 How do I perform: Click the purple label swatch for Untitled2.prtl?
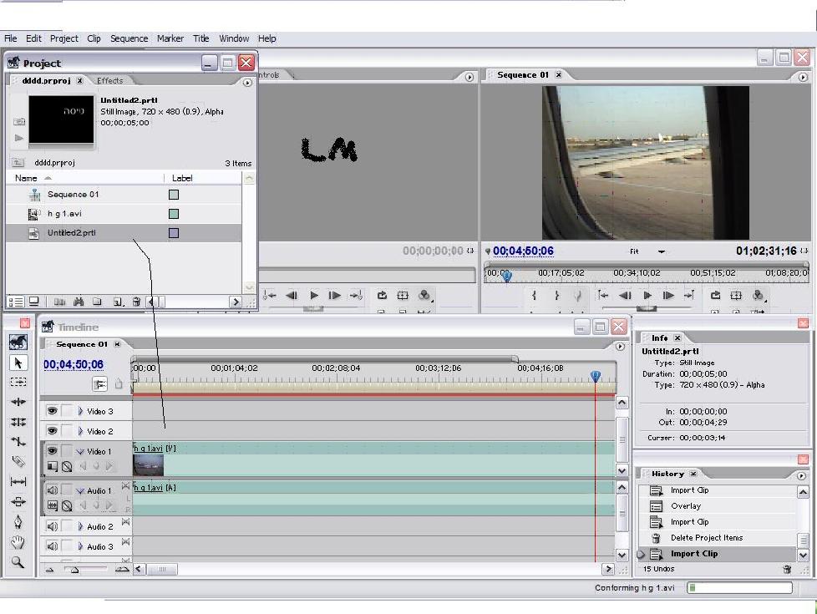tap(174, 233)
